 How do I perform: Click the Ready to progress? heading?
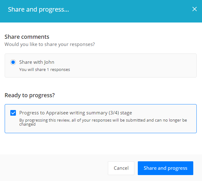pos(30,95)
